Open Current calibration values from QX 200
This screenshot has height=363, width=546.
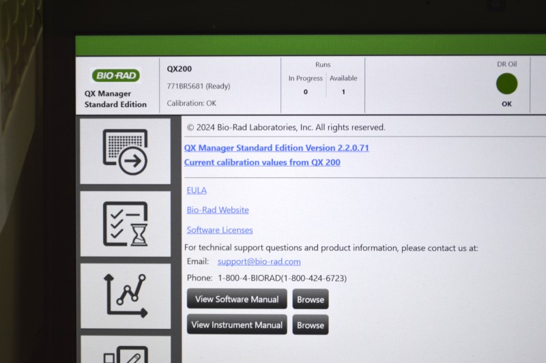point(262,162)
